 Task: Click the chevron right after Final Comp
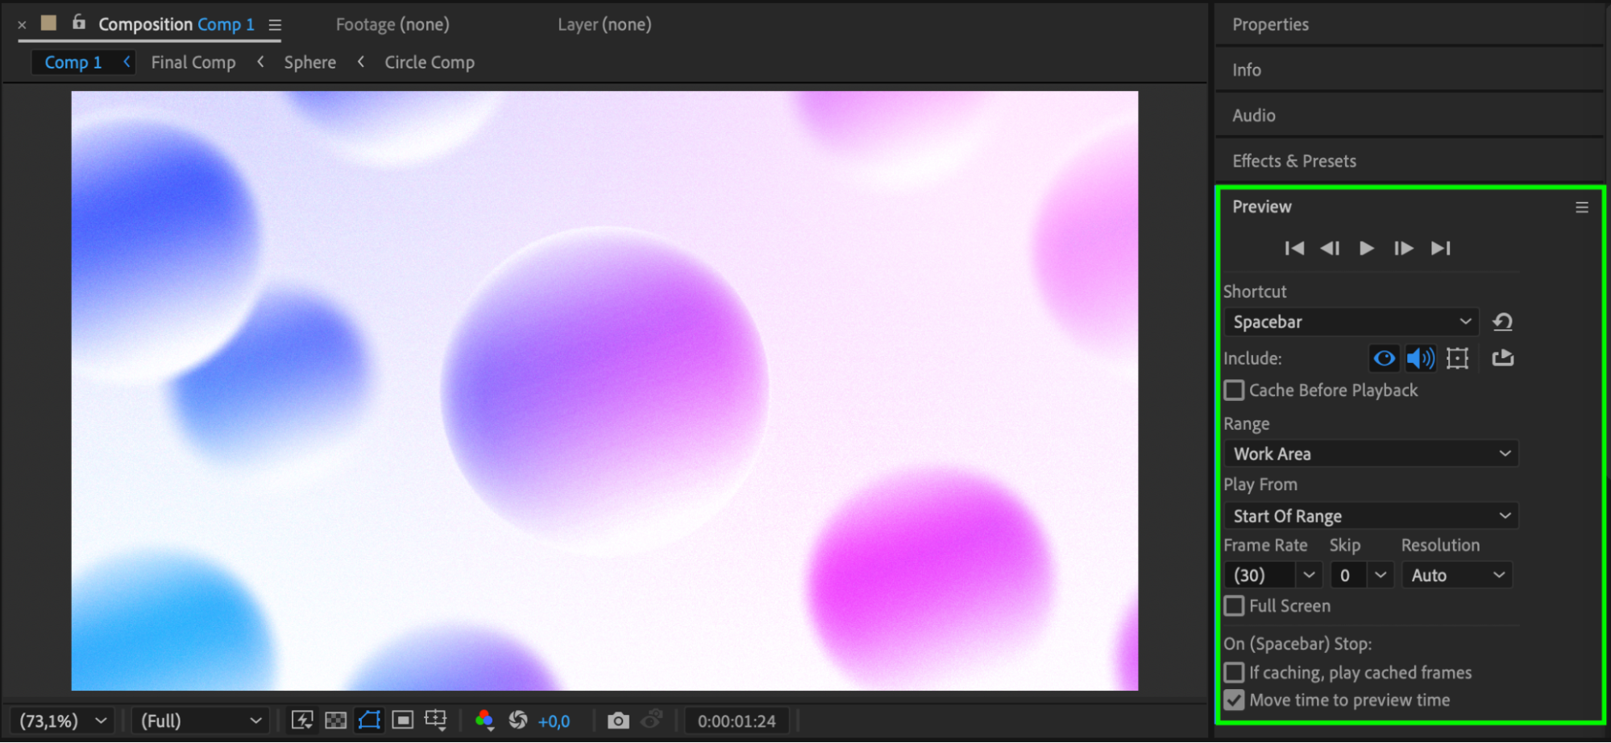260,61
